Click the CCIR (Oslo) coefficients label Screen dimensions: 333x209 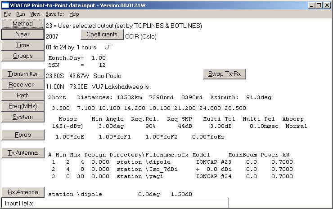[140, 36]
